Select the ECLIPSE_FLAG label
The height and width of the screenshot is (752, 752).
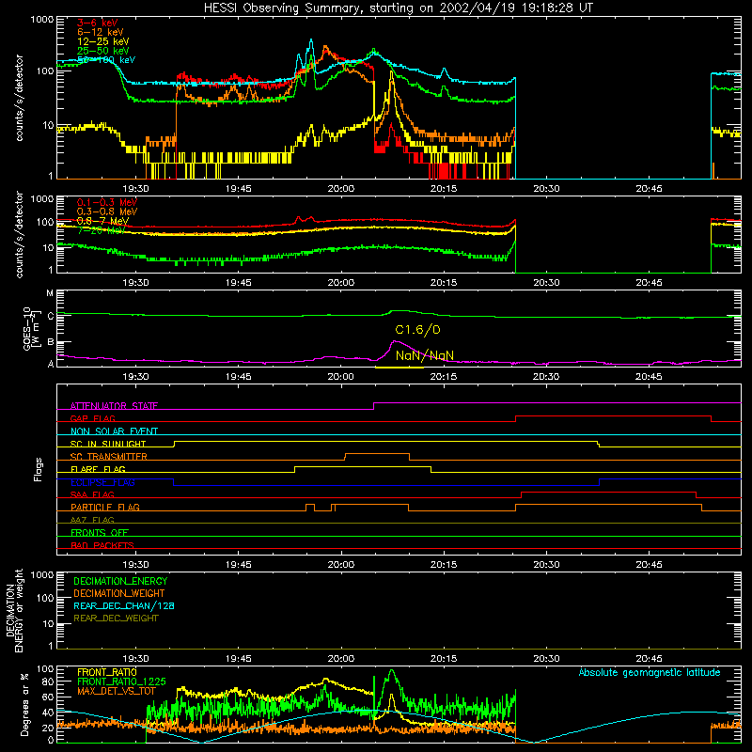[x=102, y=482]
